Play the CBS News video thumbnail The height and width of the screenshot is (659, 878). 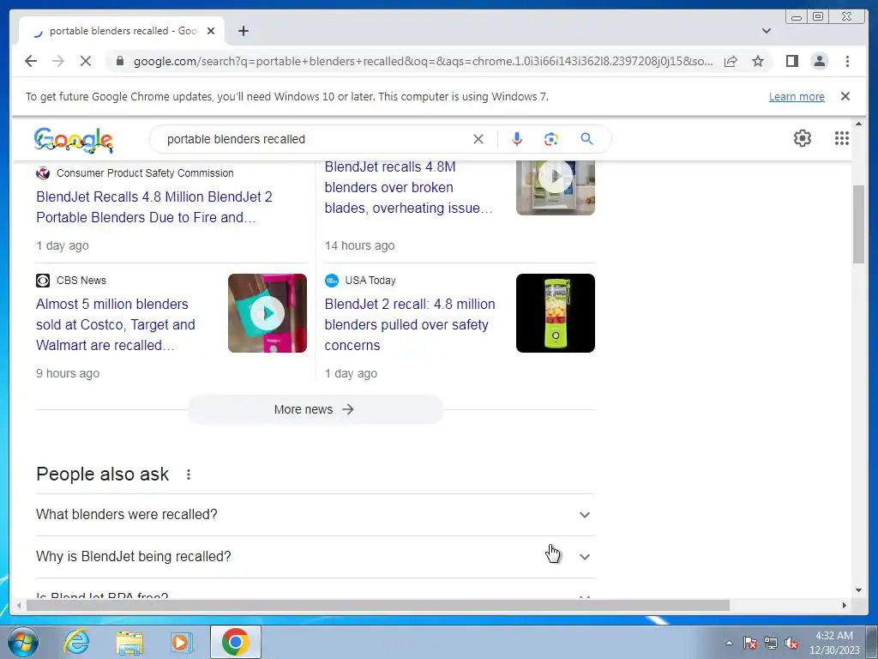[x=268, y=313]
